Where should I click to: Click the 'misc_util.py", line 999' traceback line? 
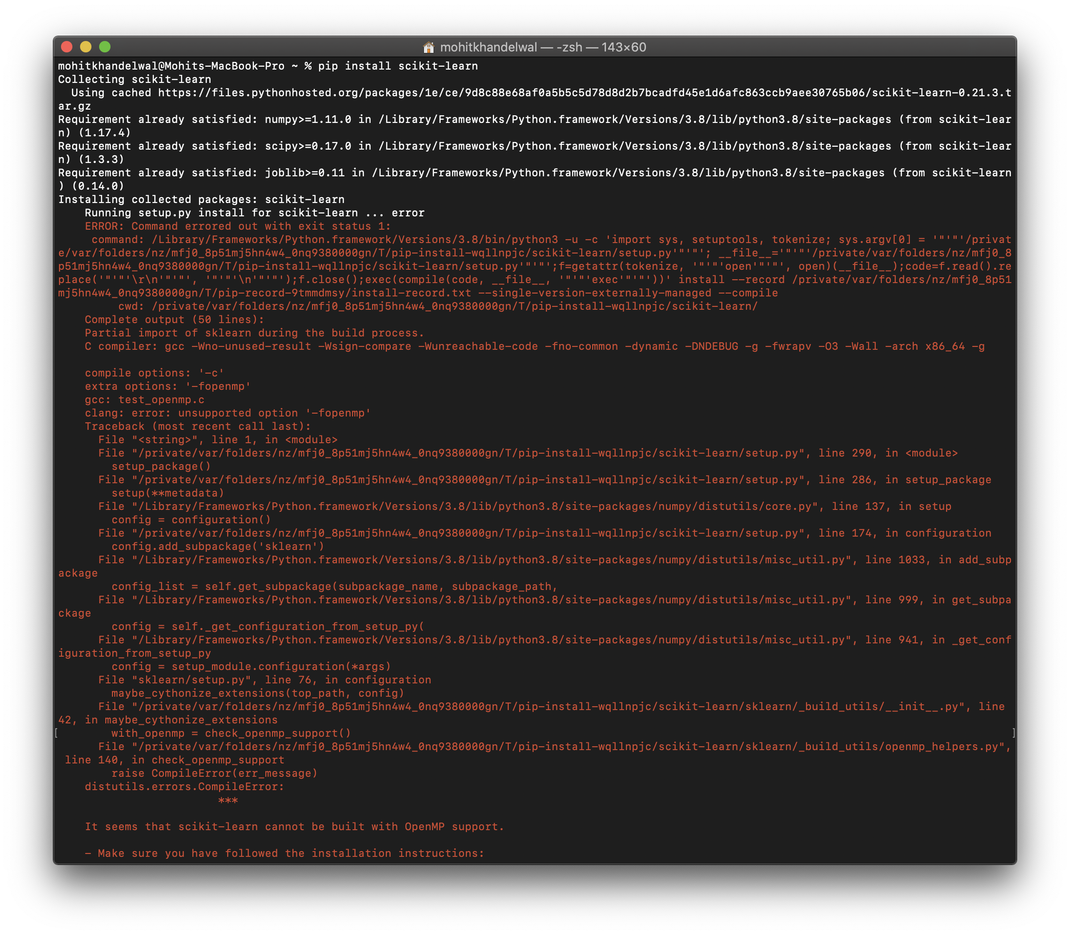(535, 606)
